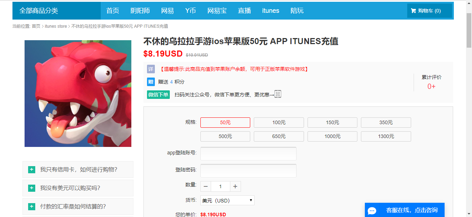The image size is (472, 217).
Task: Click the crossed-out $10.01USD price
Action: pyautogui.click(x=197, y=55)
